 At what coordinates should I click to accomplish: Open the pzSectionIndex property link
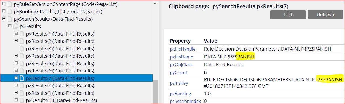pos(185,101)
